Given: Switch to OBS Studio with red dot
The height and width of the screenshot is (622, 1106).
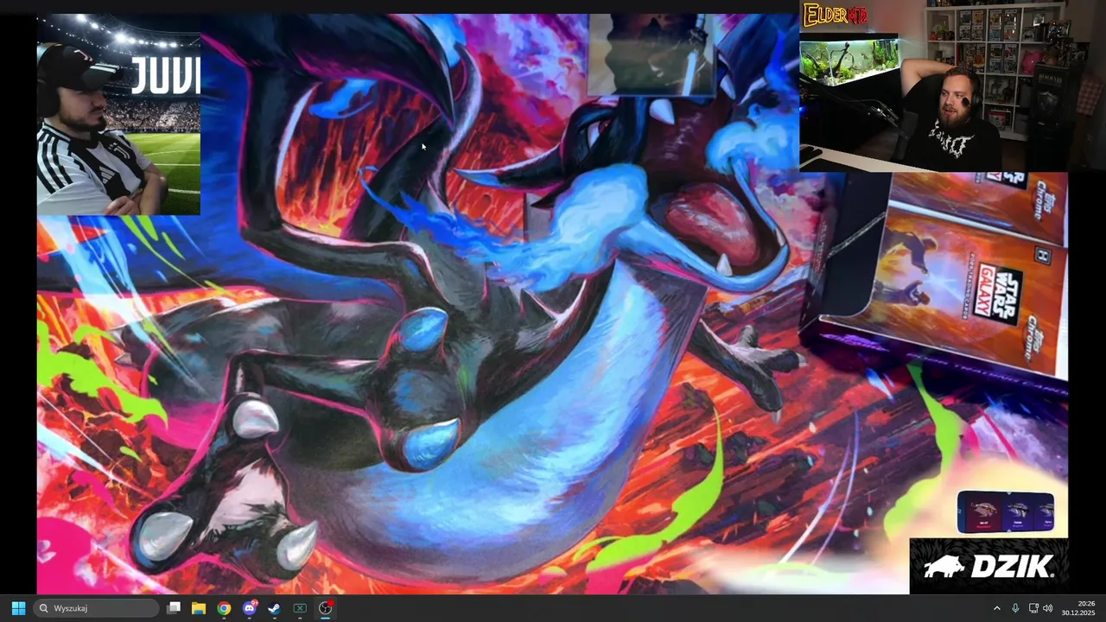Looking at the screenshot, I should point(326,608).
